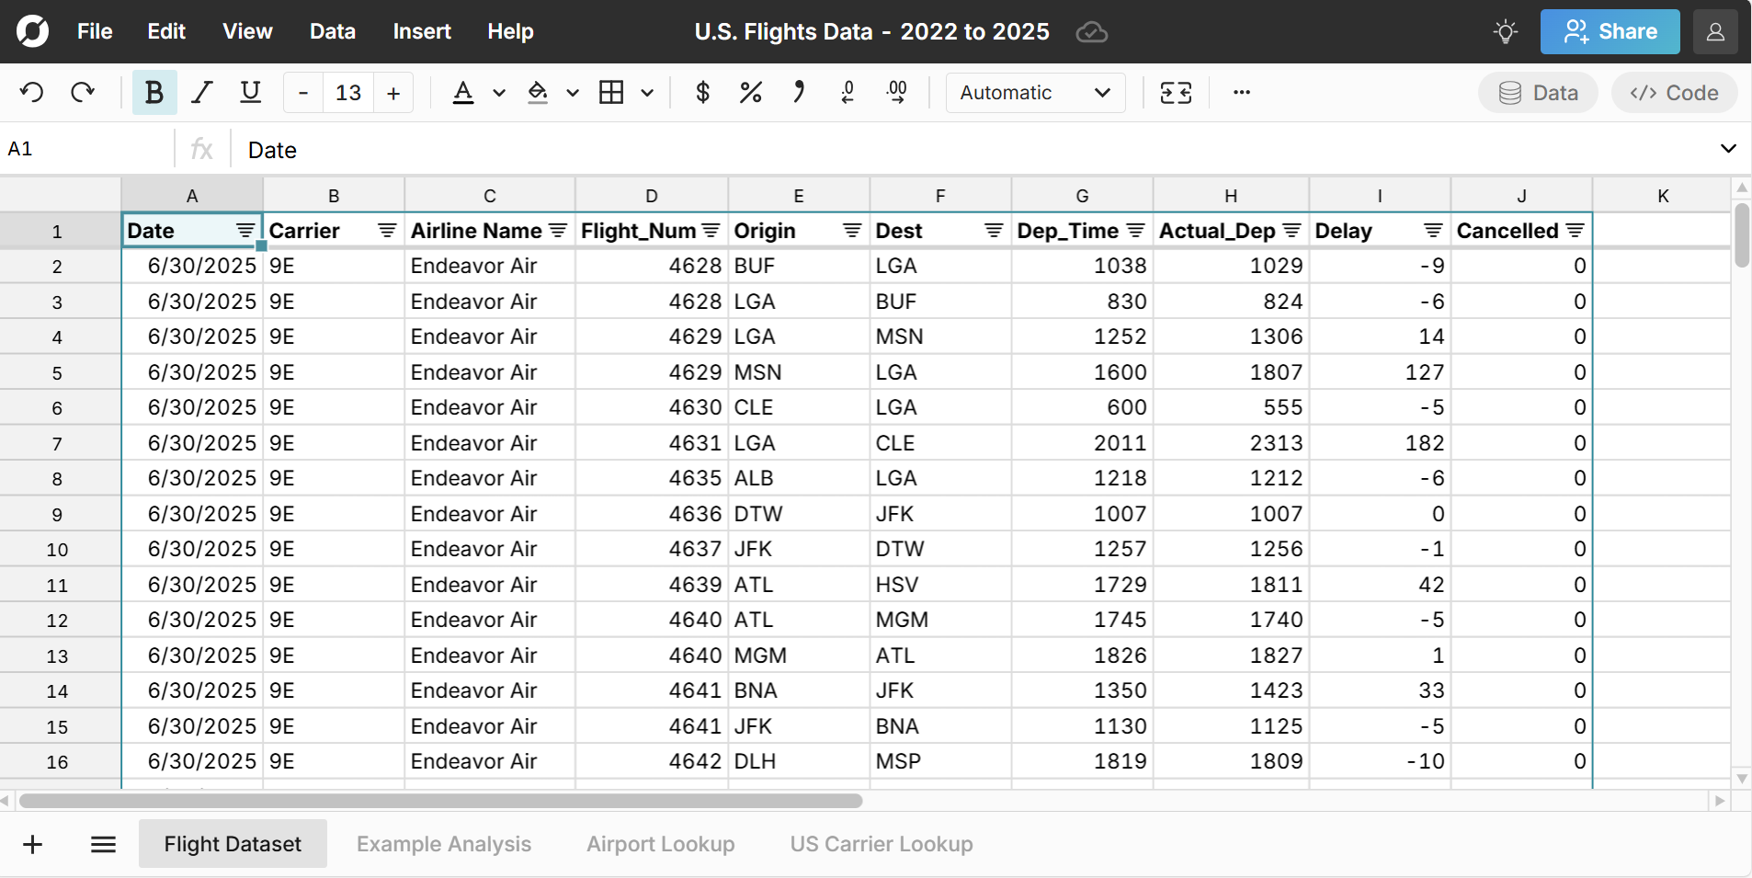Click the Undo icon

pyautogui.click(x=31, y=92)
